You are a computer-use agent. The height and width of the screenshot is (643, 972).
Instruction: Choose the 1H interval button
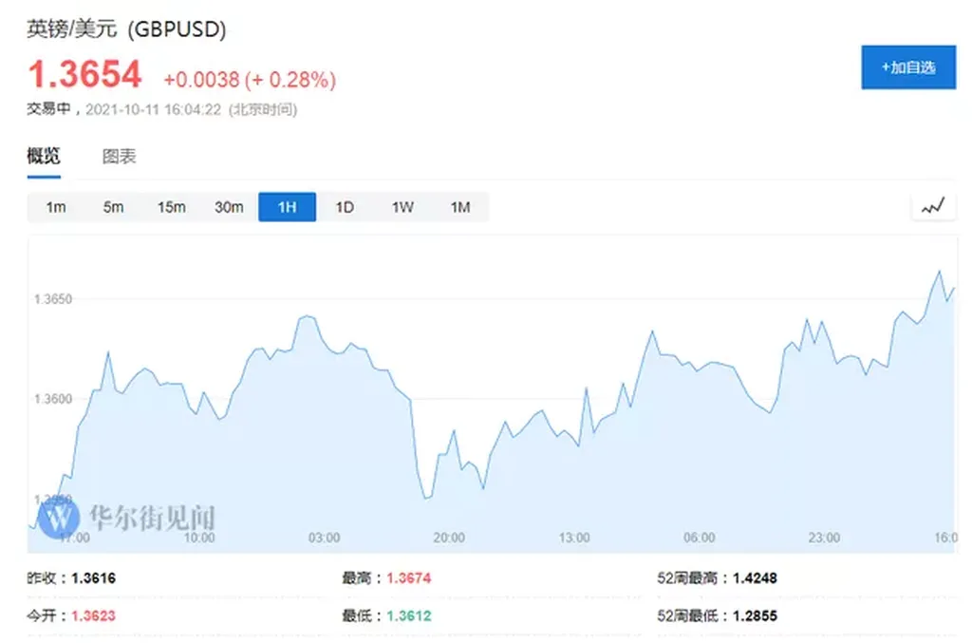pos(287,207)
